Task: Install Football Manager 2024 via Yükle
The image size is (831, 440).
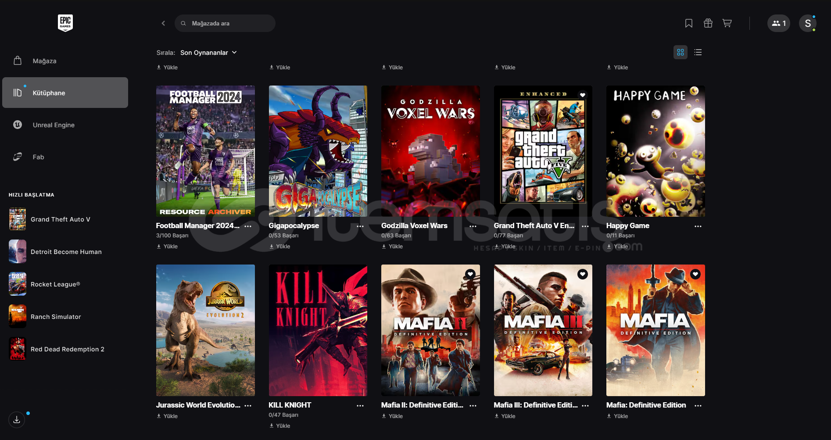Action: tap(167, 247)
